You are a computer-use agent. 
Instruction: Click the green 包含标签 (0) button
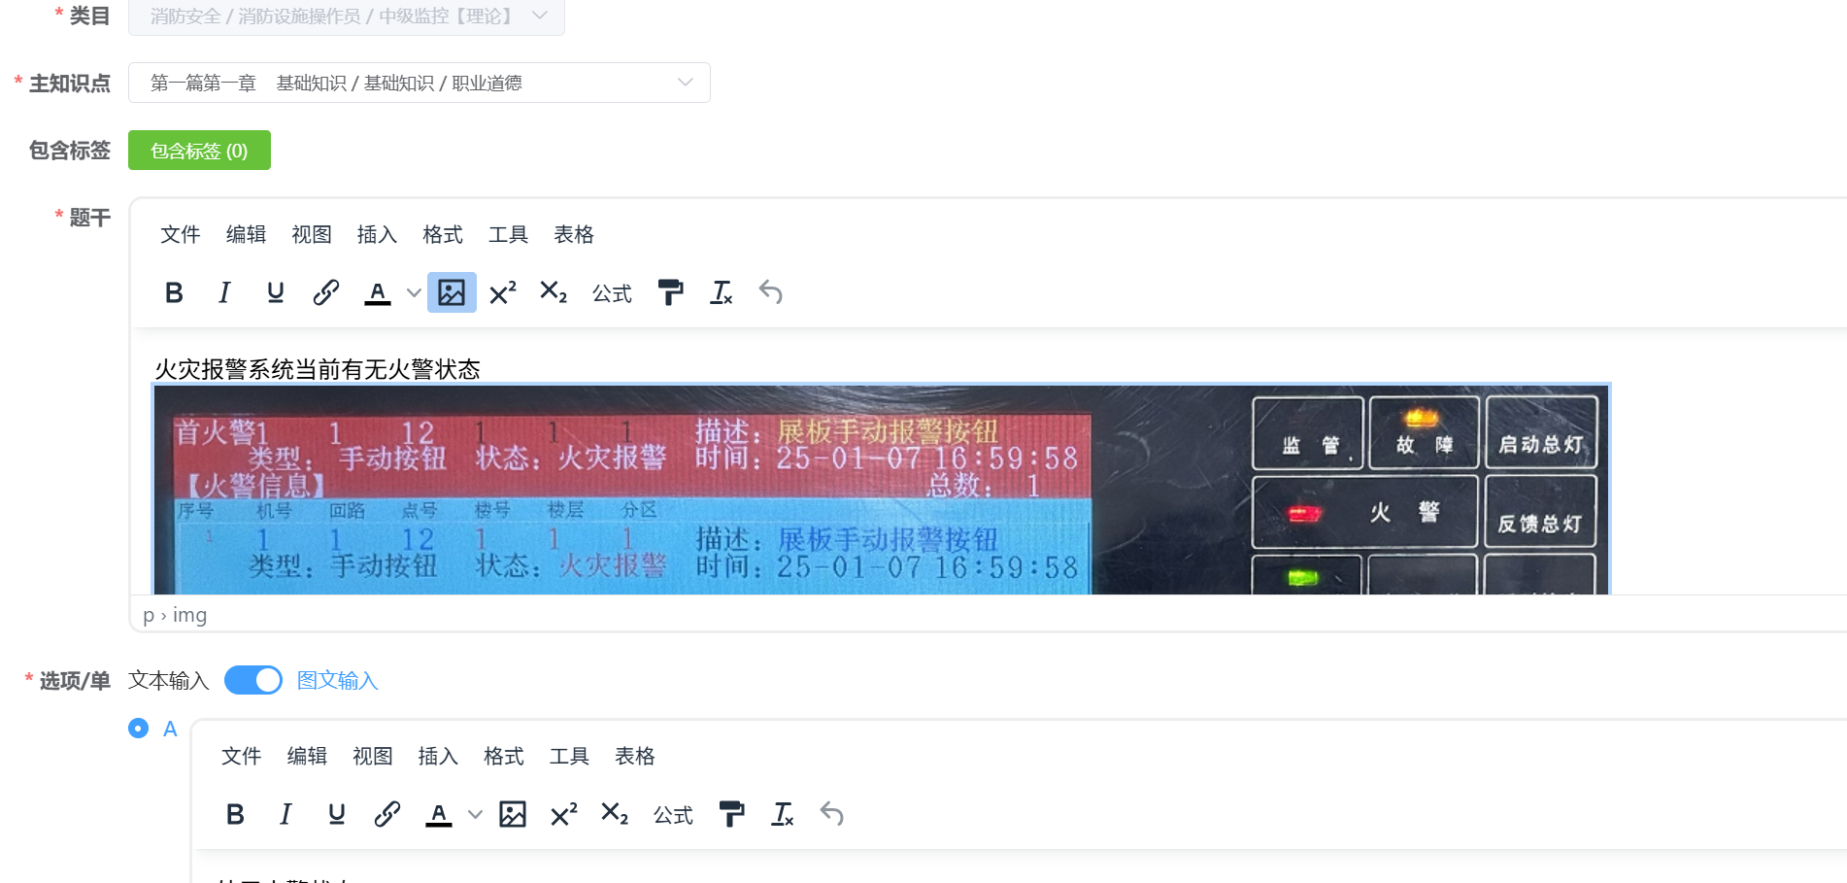click(x=199, y=151)
